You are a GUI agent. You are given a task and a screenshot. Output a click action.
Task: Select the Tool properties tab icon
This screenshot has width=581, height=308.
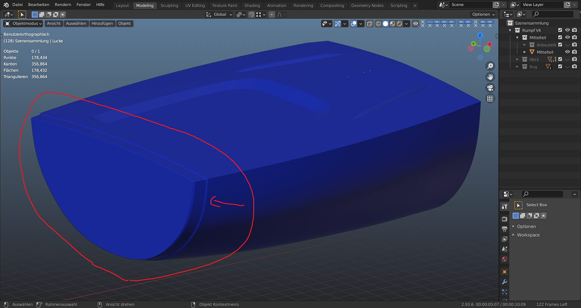[x=504, y=206]
